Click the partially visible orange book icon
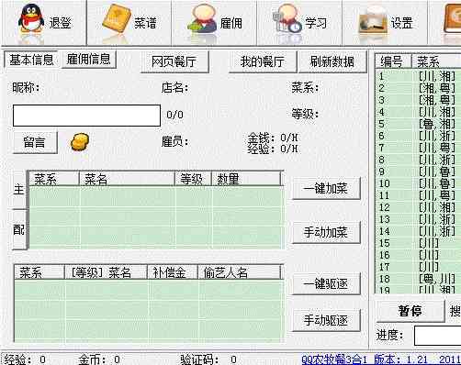The image size is (461, 365). click(x=452, y=18)
